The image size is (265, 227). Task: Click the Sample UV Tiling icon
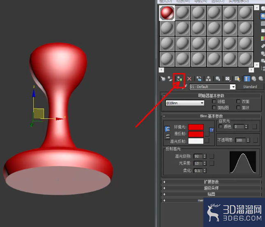pos(263,30)
